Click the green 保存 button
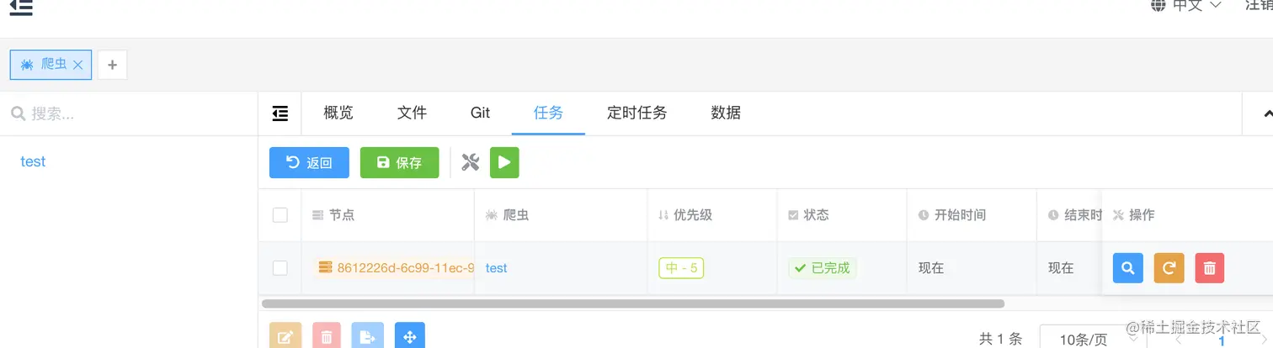 tap(400, 163)
